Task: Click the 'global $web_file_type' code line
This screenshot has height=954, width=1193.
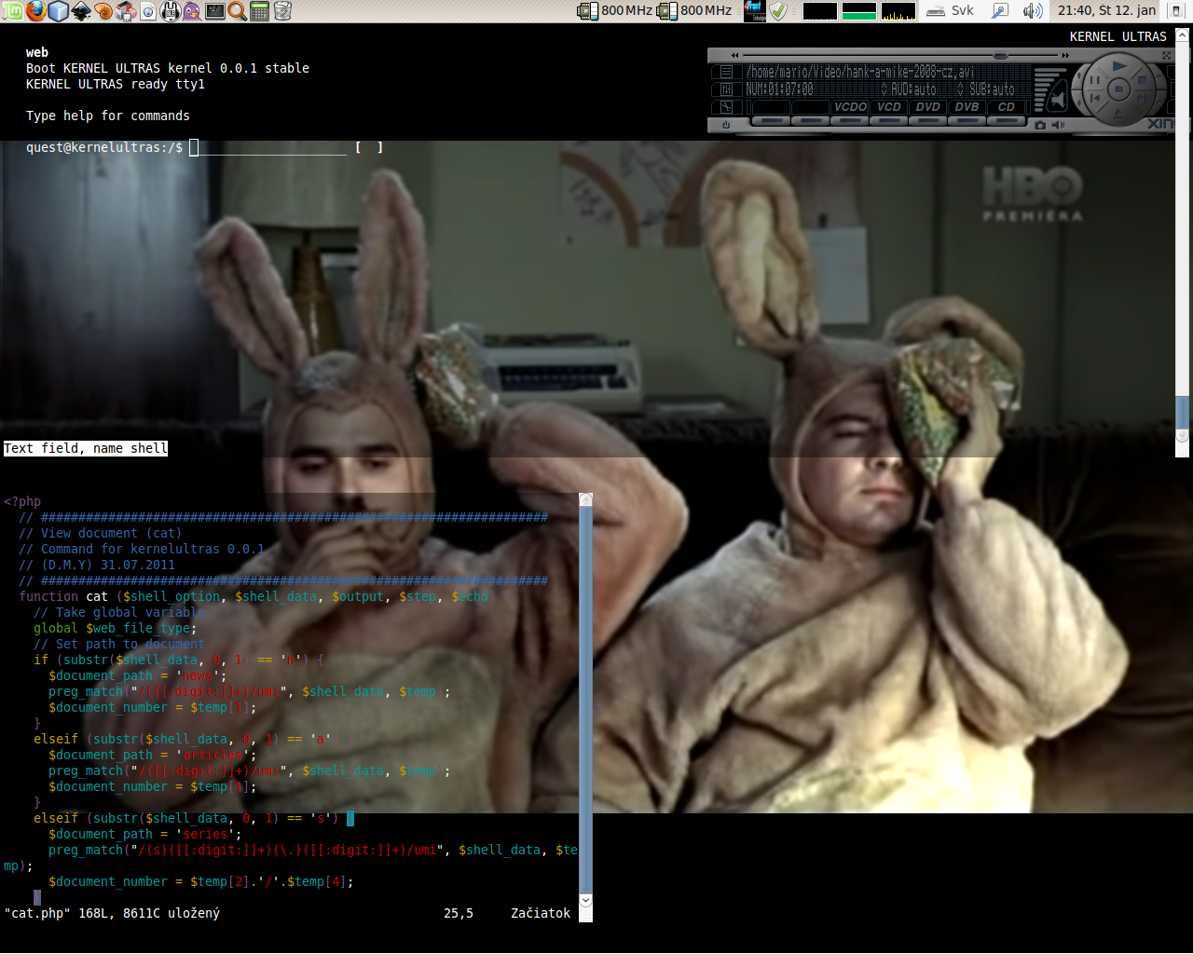Action: pos(116,628)
